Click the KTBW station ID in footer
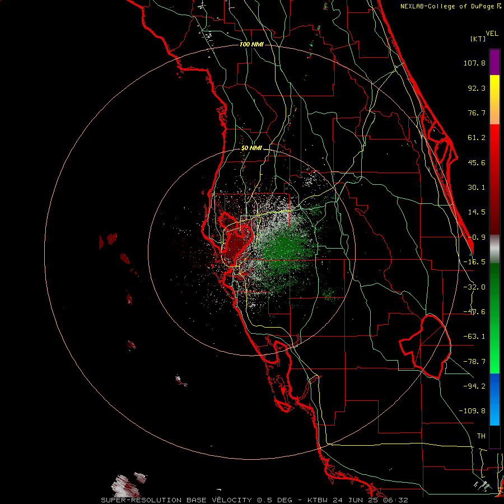Viewport: 504px width, 504px height. click(318, 500)
